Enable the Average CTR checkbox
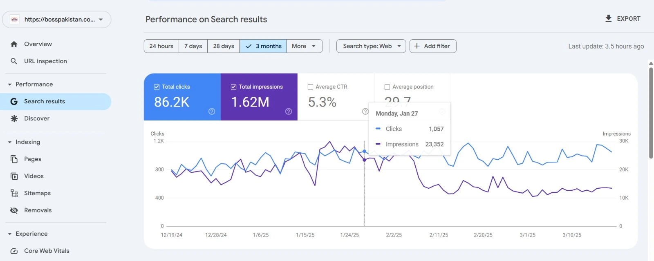This screenshot has height=261, width=654. pos(310,87)
